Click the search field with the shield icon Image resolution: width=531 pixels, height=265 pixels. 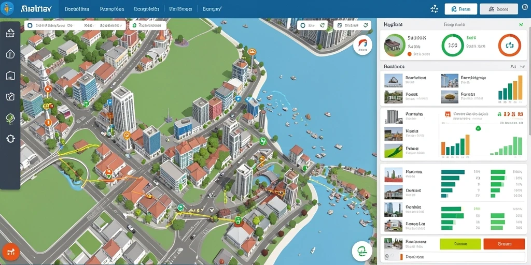(x=76, y=25)
